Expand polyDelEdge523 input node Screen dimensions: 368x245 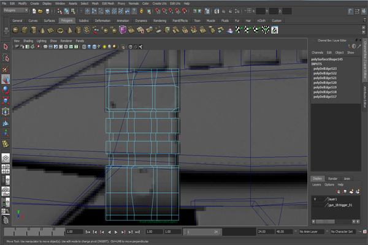pyautogui.click(x=325, y=69)
